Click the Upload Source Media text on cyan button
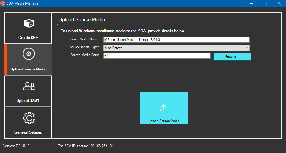The width and height of the screenshot is (286, 153). tap(164, 121)
